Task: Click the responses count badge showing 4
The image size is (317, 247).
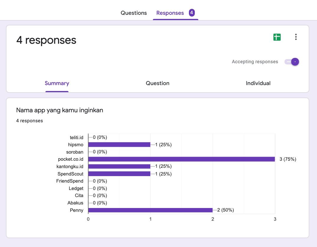Action: 192,13
